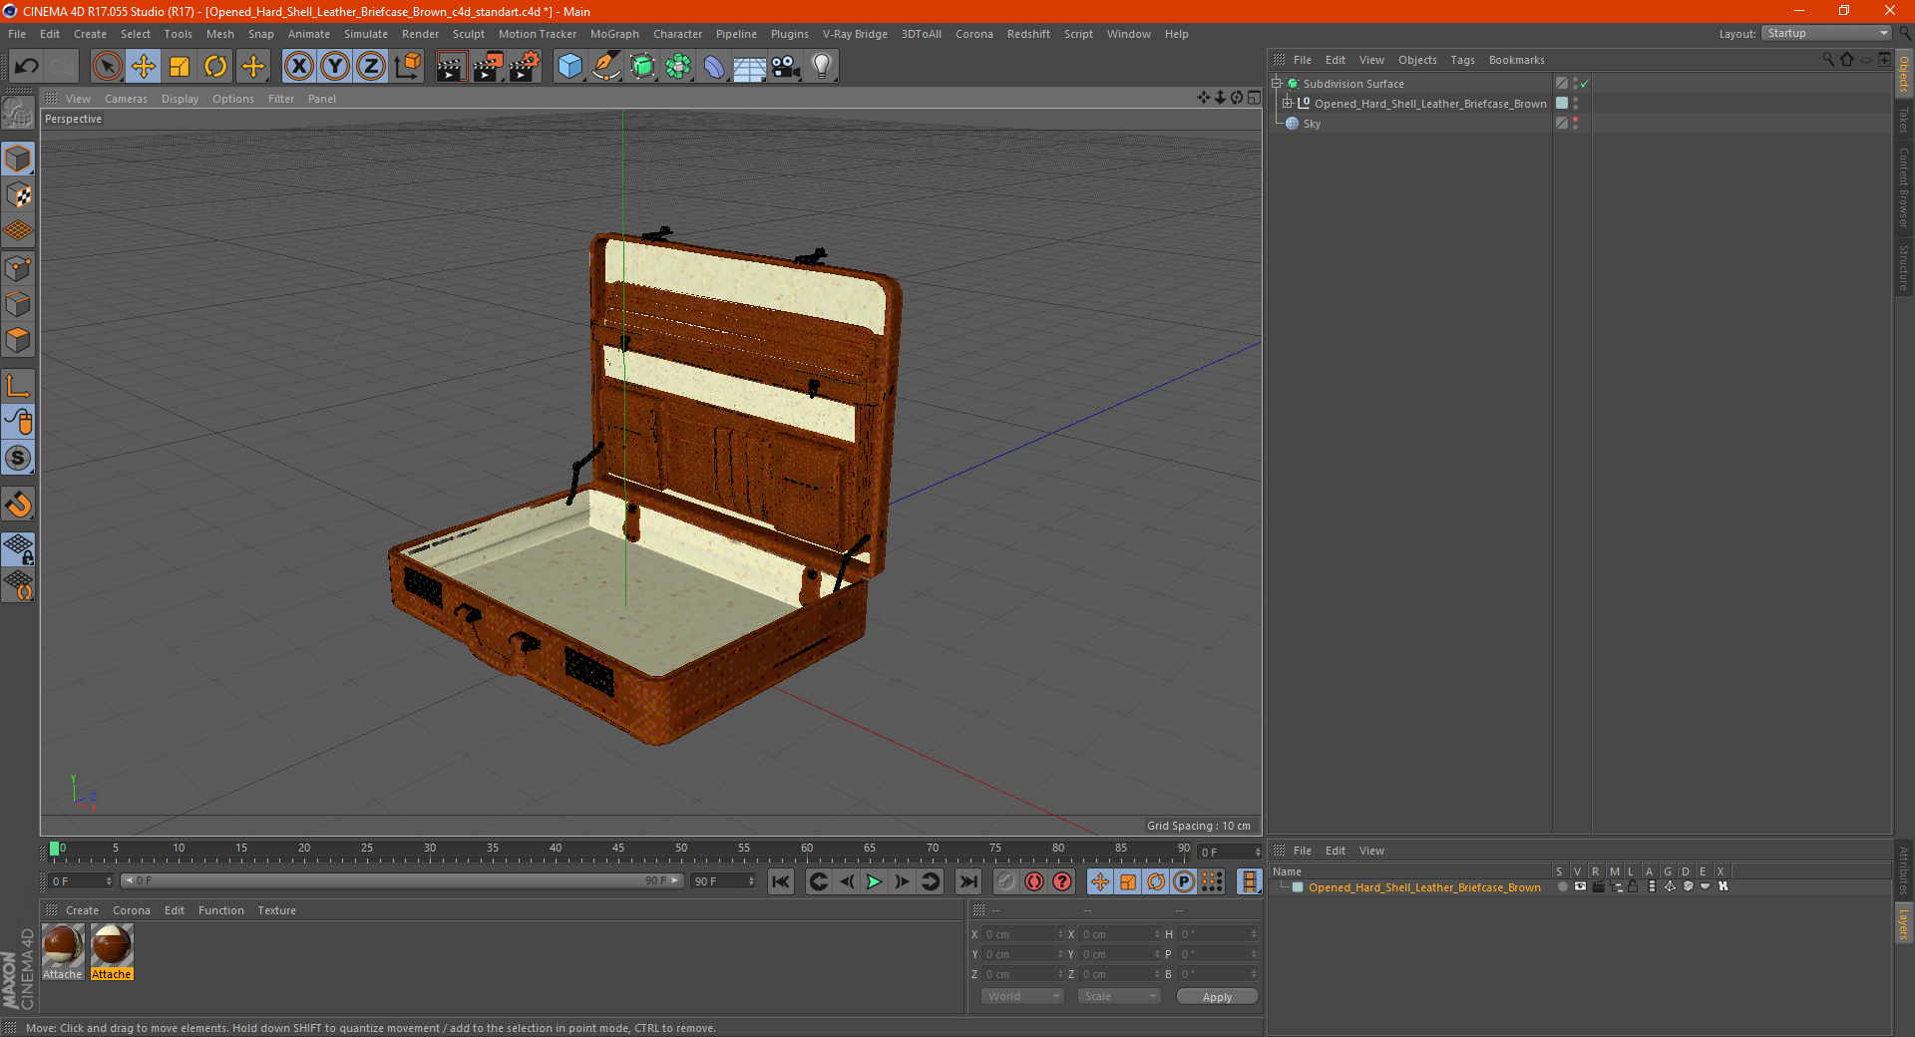1915x1037 pixels.
Task: Open the MoGraph menu
Action: pos(614,34)
